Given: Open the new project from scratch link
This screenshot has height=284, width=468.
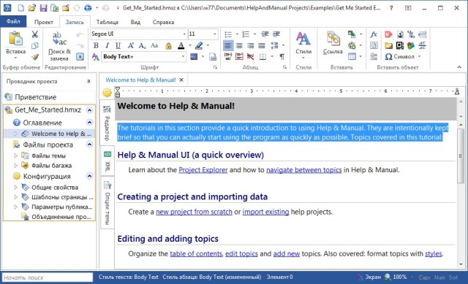Looking at the screenshot, I should (x=194, y=212).
